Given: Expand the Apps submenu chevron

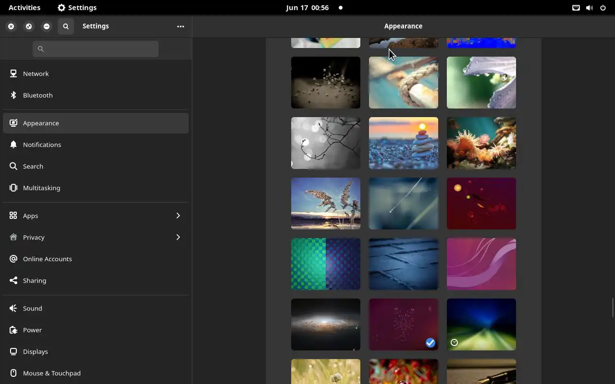Looking at the screenshot, I should tap(178, 216).
